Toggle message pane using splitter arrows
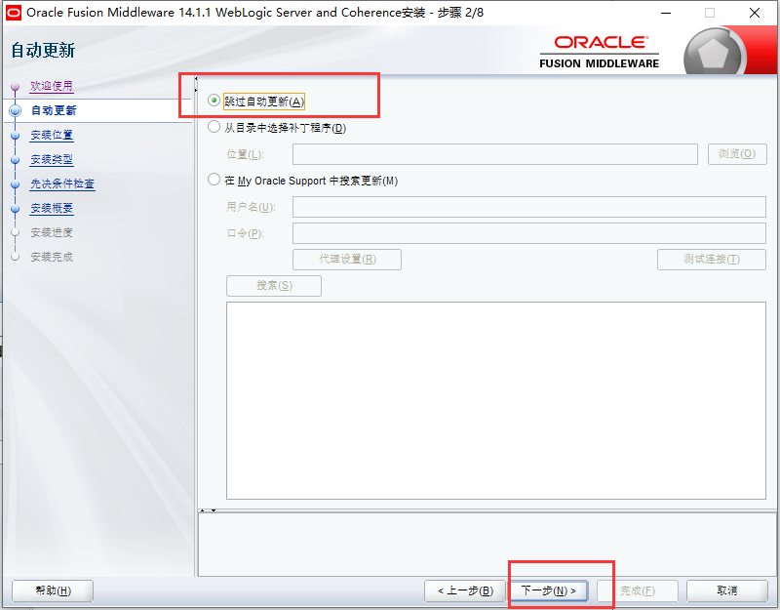This screenshot has height=610, width=780. tap(208, 510)
